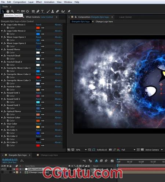The width and height of the screenshot is (165, 182).
Task: Click Reset for Logo Color Neon 1
Action: pyautogui.click(x=38, y=25)
